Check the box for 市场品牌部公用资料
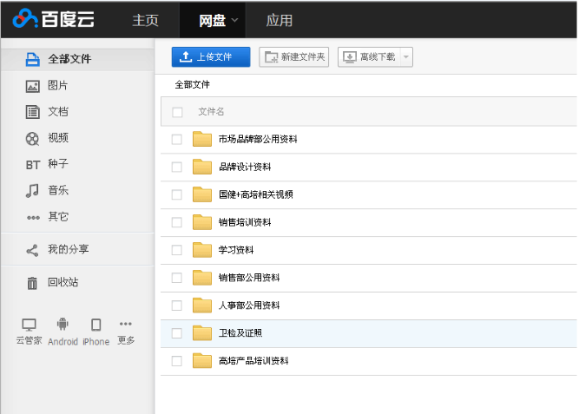The image size is (579, 414). (x=177, y=140)
